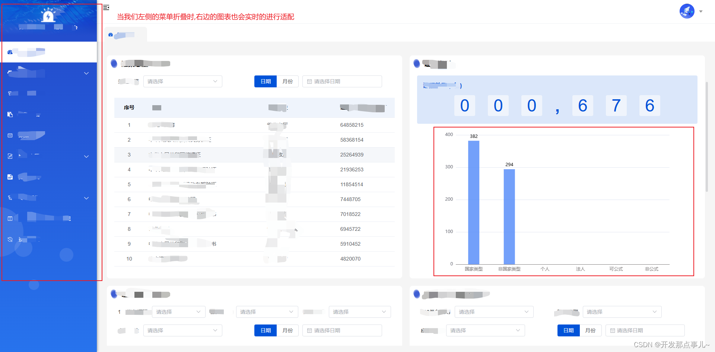Expand the last chevron menu group in sidebar
The image size is (715, 352).
pos(86,198)
